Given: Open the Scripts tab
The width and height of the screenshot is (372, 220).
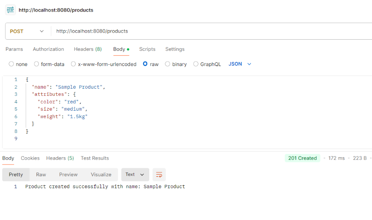Looking at the screenshot, I should (x=147, y=49).
